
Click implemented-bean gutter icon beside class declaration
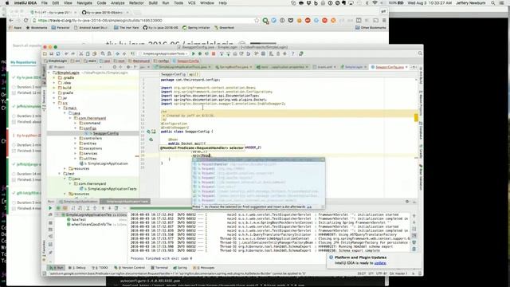(149, 132)
